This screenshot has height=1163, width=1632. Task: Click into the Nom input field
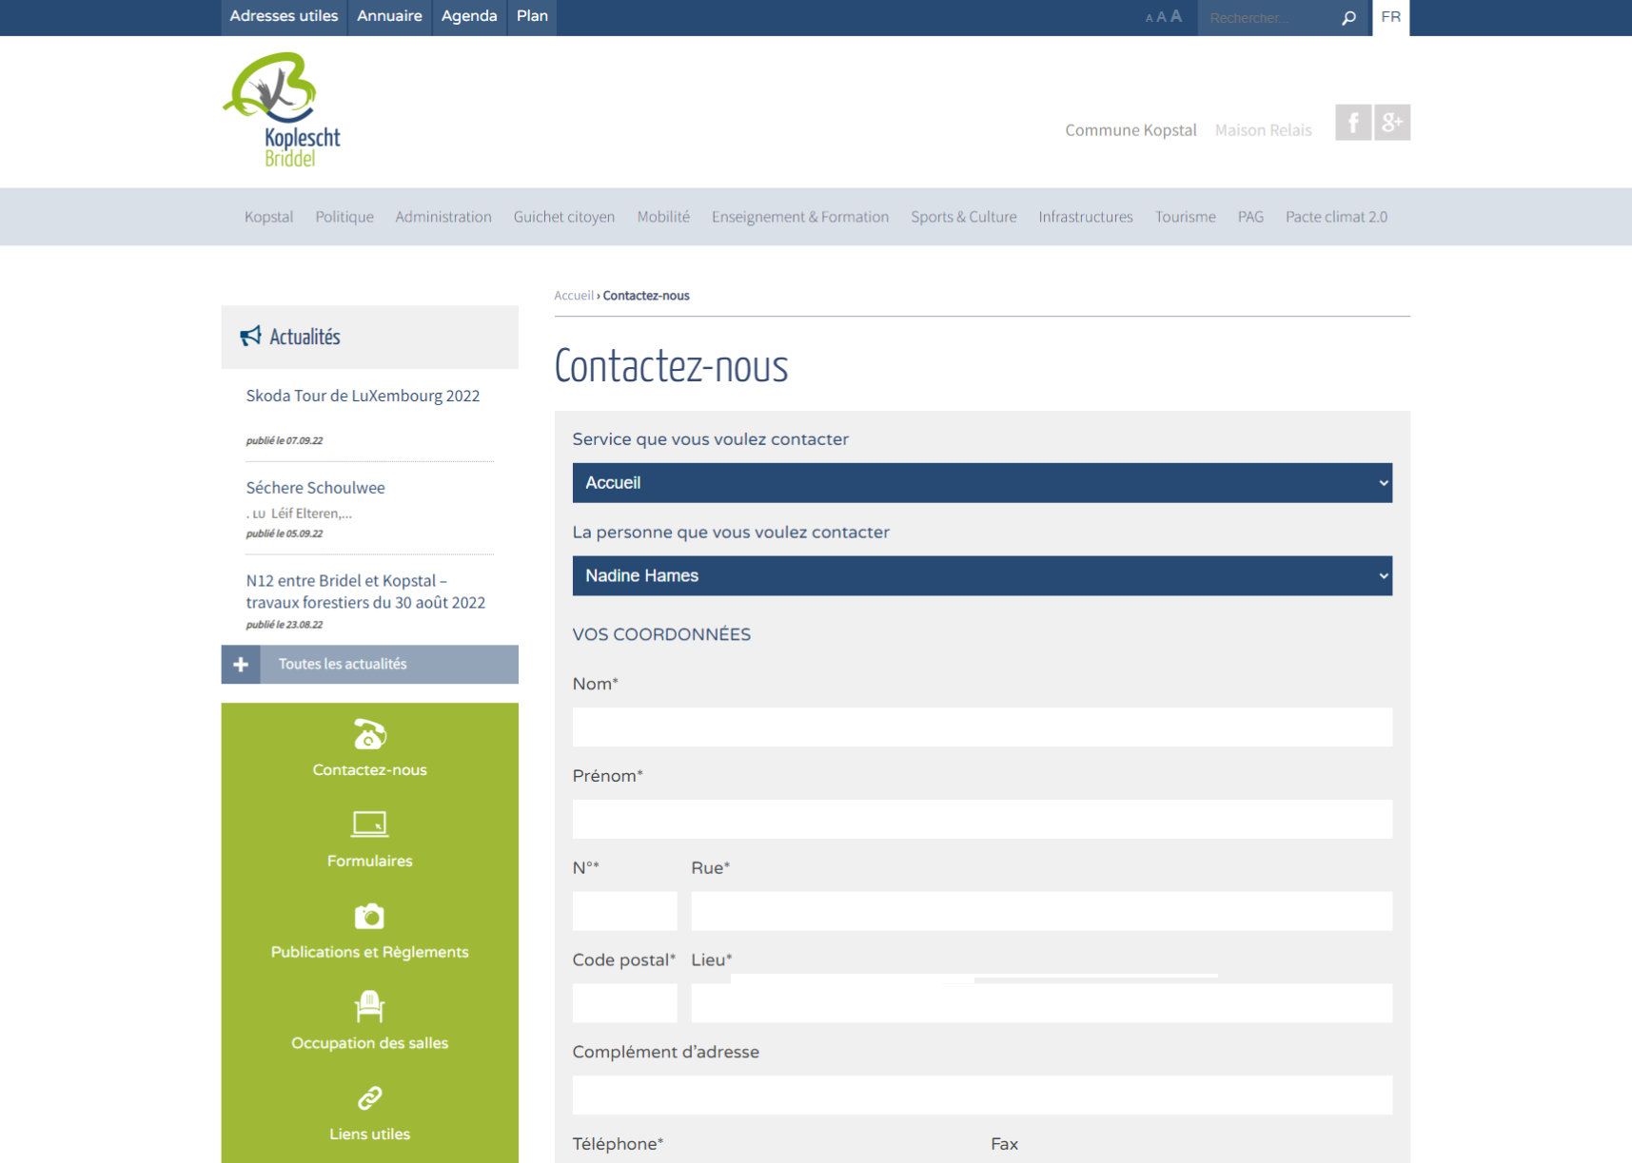pyautogui.click(x=981, y=727)
